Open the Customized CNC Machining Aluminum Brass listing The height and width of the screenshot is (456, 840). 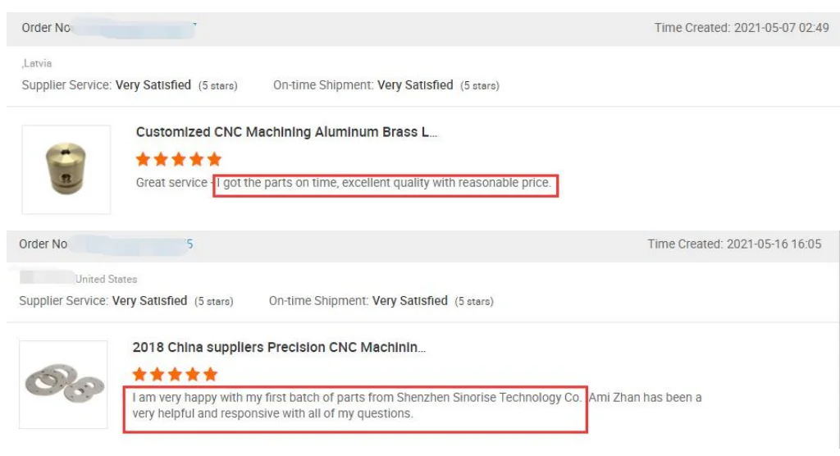pos(286,132)
